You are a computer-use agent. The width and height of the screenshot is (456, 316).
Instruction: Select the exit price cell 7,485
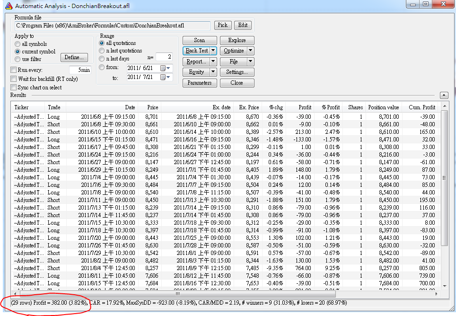pos(252,268)
